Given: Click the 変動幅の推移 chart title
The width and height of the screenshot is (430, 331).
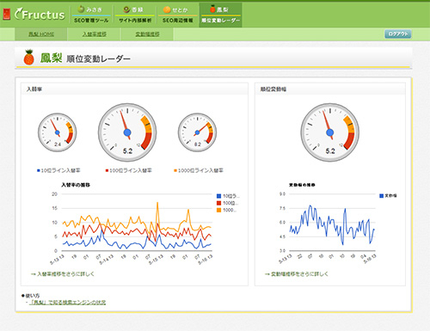Looking at the screenshot, I should tap(302, 185).
